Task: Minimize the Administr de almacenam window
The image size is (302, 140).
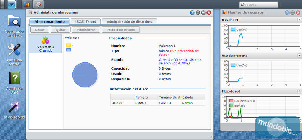Action: point(197,13)
